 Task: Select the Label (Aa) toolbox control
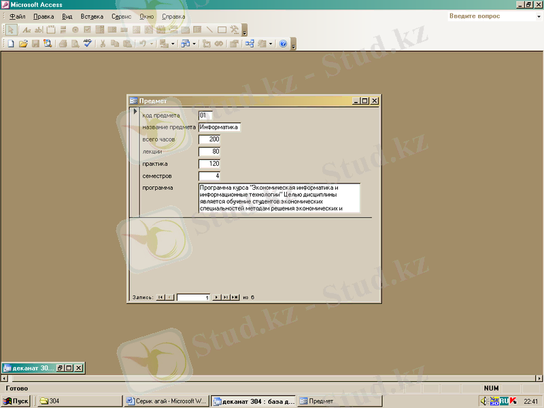(27, 30)
